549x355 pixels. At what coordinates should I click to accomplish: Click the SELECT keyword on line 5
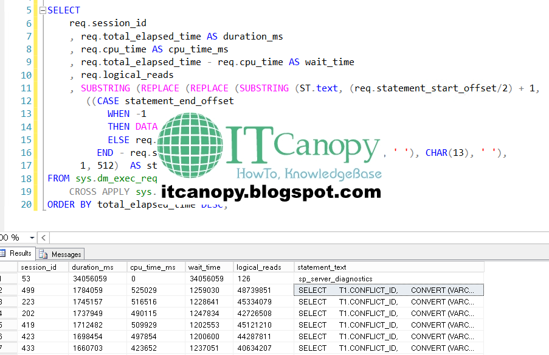pyautogui.click(x=64, y=10)
